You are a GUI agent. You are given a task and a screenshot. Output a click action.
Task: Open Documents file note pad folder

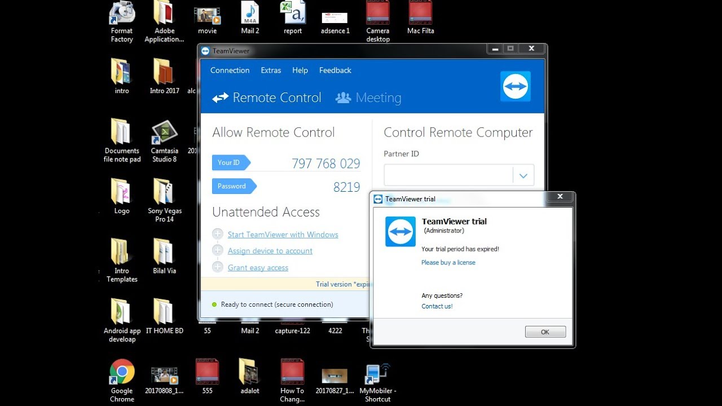pos(122,140)
